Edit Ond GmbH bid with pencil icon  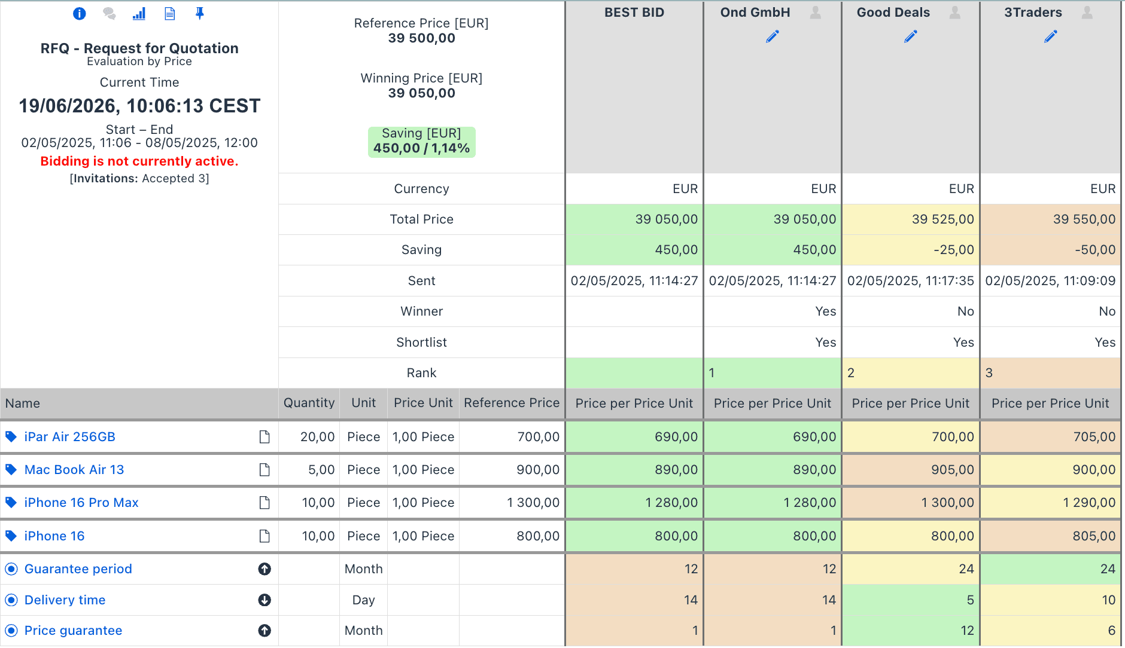point(773,37)
